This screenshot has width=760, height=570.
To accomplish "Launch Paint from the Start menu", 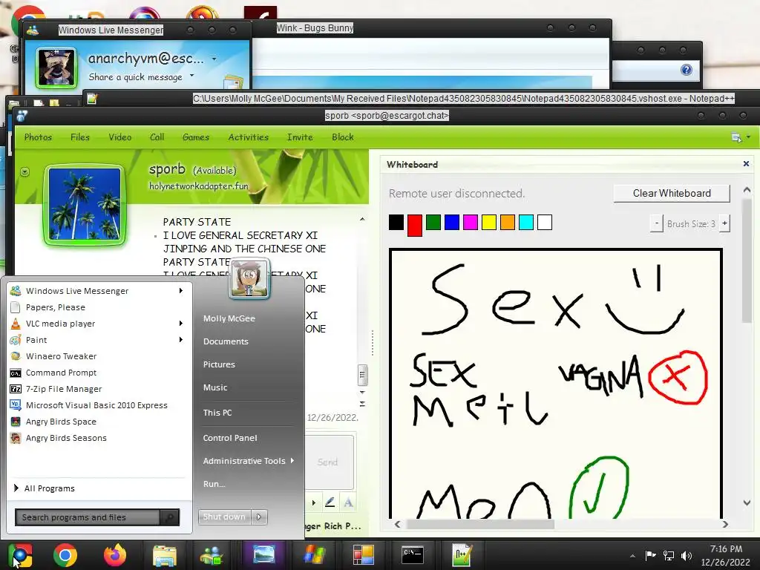I will tap(95, 340).
